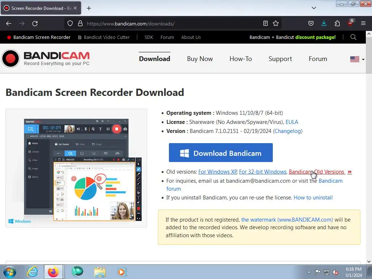Image resolution: width=372 pixels, height=279 pixels.
Task: Open the tracking protection shield icon
Action: [x=70, y=24]
